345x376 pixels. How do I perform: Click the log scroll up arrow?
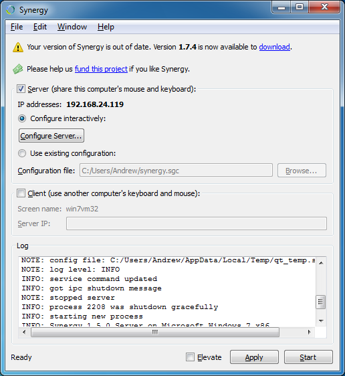322,263
